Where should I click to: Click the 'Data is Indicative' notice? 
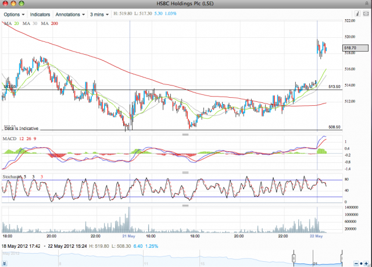22,129
